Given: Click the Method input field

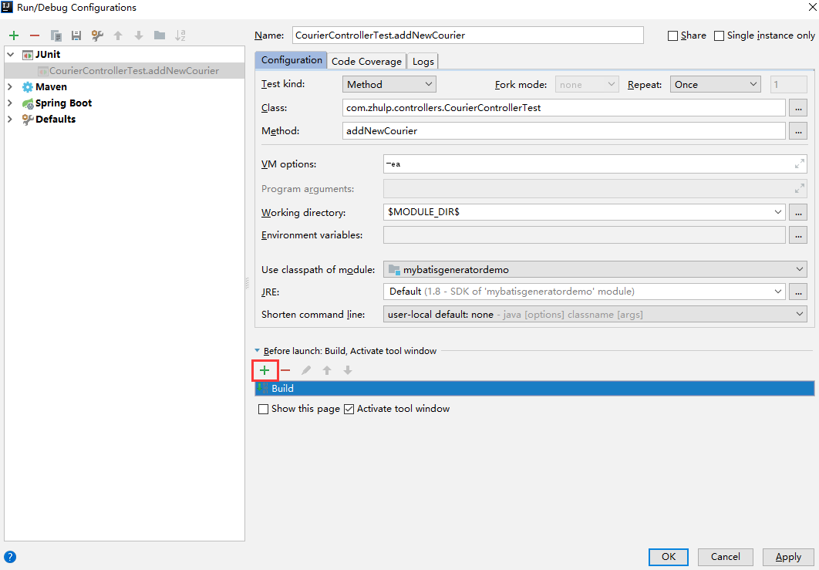Looking at the screenshot, I should coord(564,131).
